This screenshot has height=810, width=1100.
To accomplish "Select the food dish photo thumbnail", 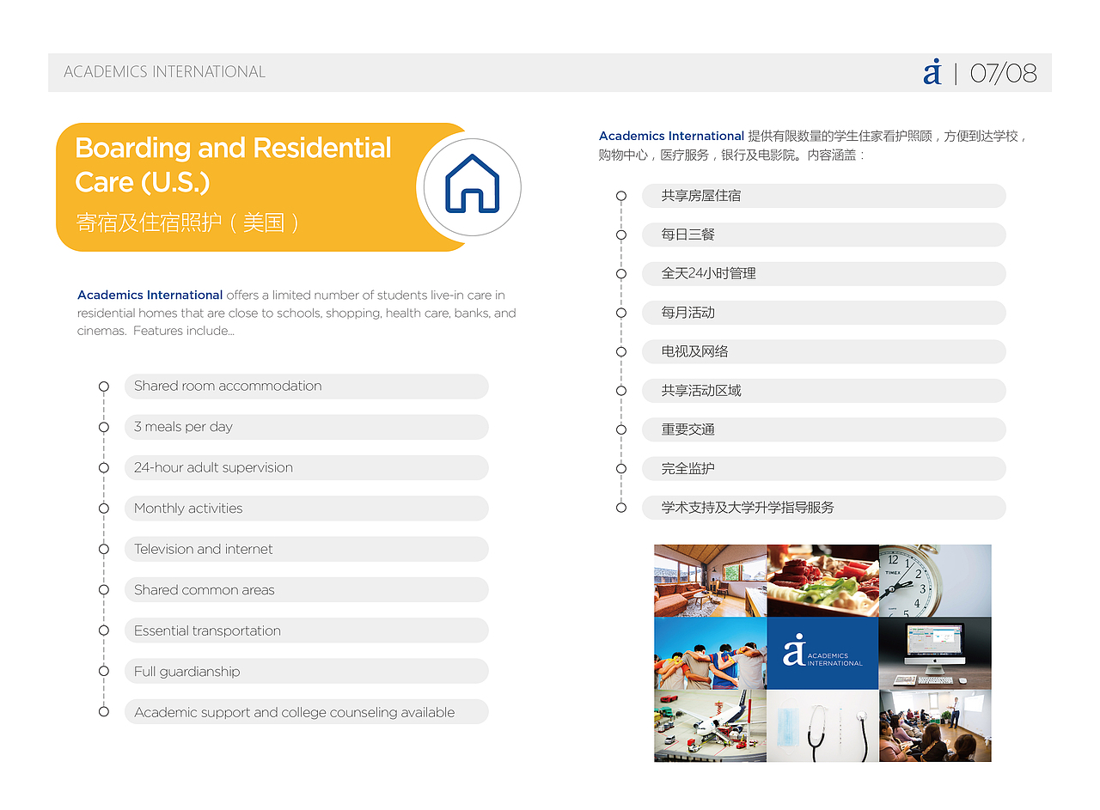I will (822, 581).
